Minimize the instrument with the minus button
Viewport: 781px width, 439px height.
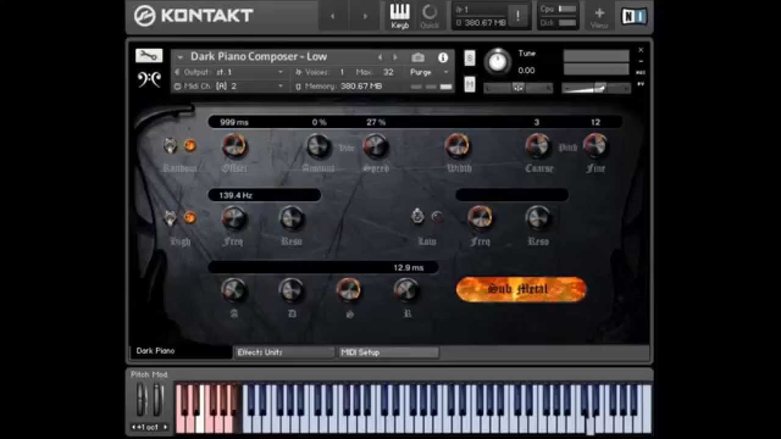coord(641,61)
